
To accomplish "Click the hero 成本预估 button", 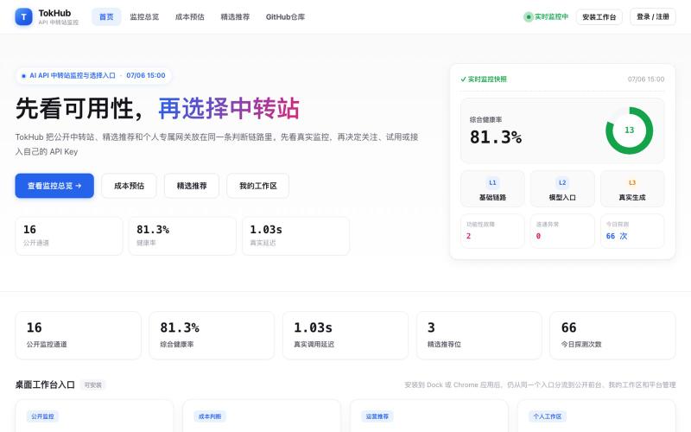I will coord(129,186).
